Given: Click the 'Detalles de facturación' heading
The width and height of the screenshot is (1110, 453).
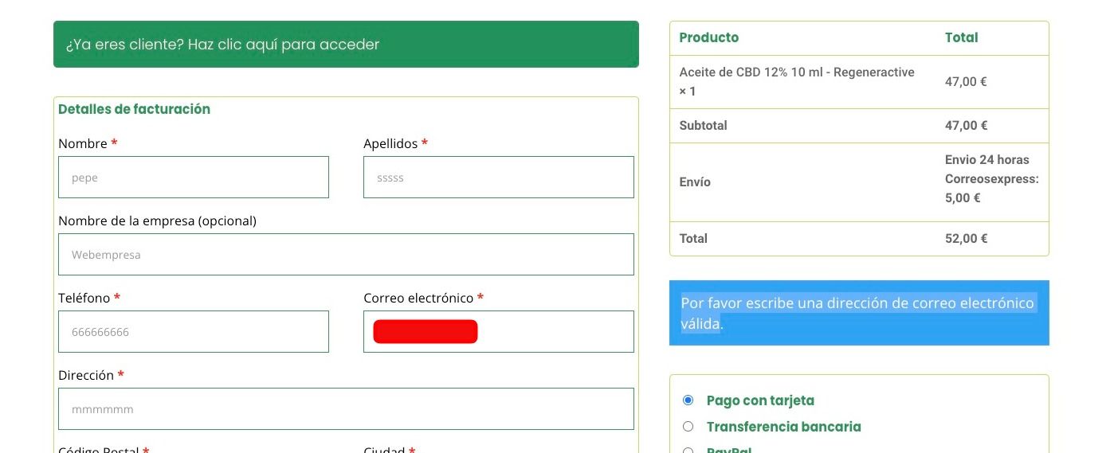Looking at the screenshot, I should [x=134, y=109].
